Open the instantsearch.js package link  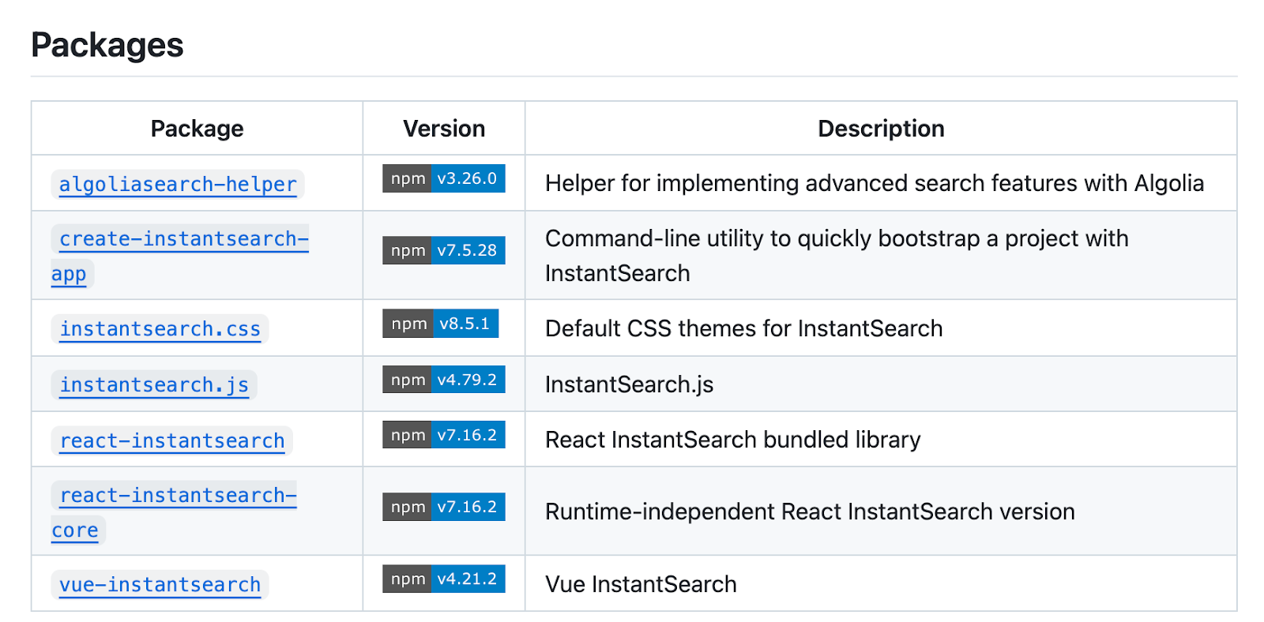click(154, 385)
